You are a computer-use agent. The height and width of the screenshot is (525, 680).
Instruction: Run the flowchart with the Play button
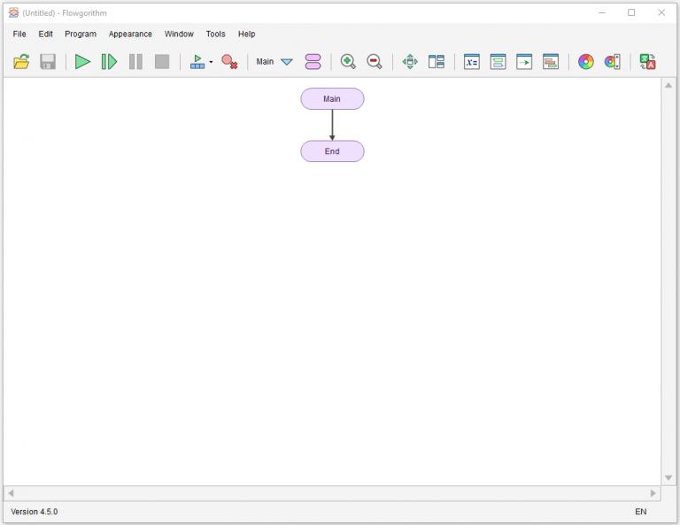(x=82, y=62)
